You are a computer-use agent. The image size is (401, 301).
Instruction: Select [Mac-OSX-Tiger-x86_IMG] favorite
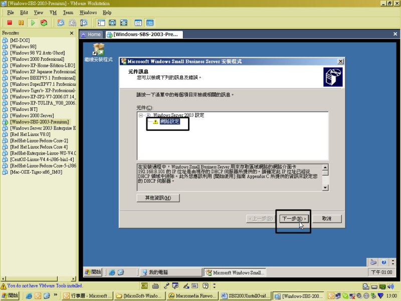36,172
